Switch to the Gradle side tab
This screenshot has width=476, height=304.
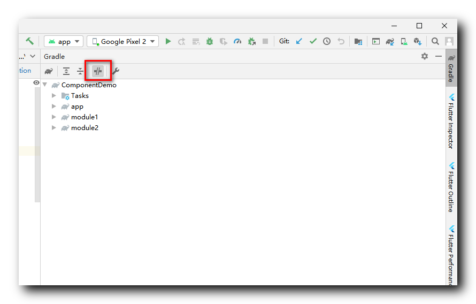pos(451,69)
